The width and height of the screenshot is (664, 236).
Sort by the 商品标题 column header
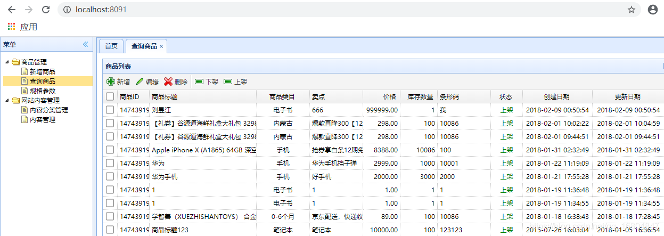click(x=202, y=96)
